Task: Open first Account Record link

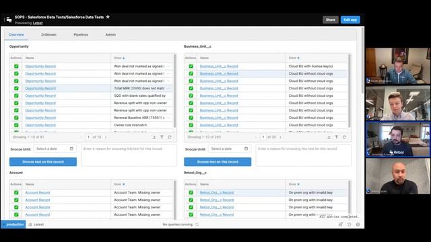Action: pyautogui.click(x=38, y=193)
